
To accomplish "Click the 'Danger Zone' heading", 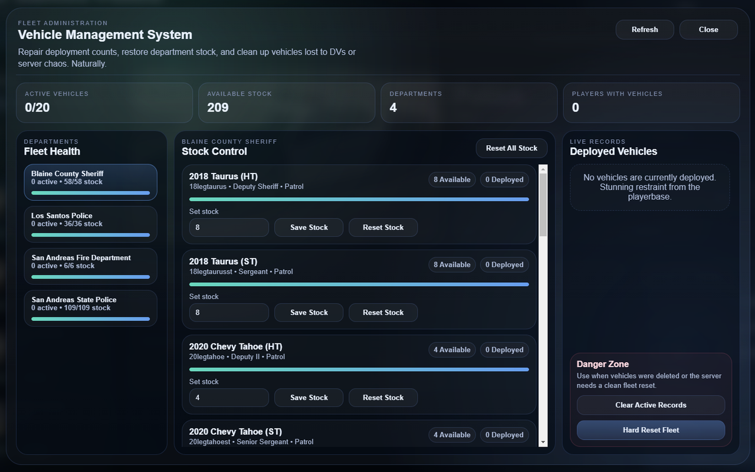I will [x=603, y=364].
